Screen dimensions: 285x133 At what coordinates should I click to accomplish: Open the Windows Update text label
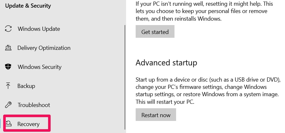39,29
